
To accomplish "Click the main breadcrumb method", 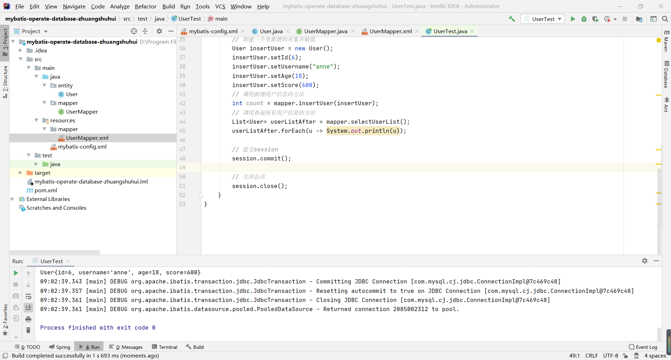I will pyautogui.click(x=217, y=19).
